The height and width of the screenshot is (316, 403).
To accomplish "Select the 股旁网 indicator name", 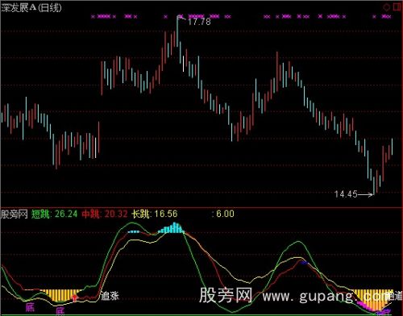I will pos(15,214).
